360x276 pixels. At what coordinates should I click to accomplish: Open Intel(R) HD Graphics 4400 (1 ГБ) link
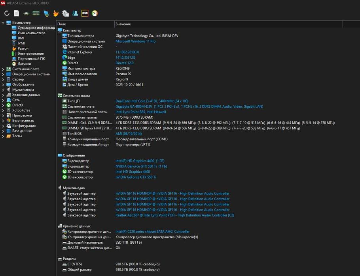pyautogui.click(x=140, y=161)
